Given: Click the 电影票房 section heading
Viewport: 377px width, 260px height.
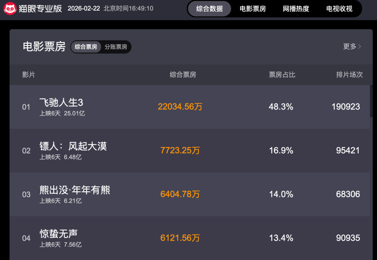Looking at the screenshot, I should click(x=44, y=47).
